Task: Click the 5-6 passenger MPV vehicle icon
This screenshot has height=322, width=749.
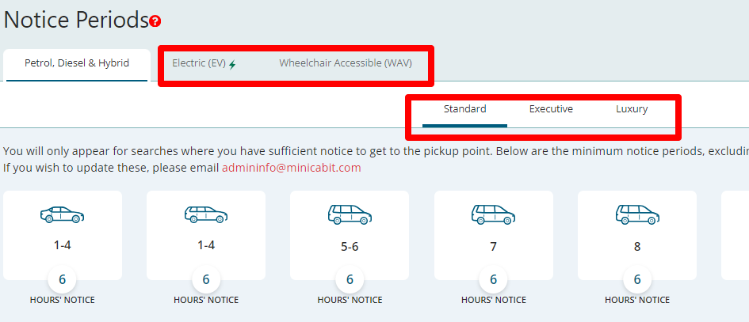Action: pos(350,214)
